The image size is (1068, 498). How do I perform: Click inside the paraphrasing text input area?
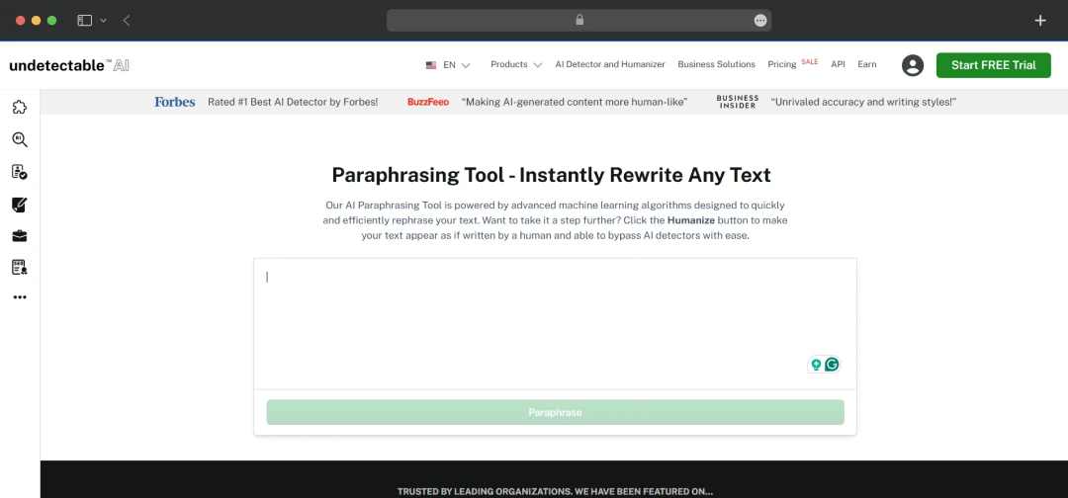click(x=555, y=324)
